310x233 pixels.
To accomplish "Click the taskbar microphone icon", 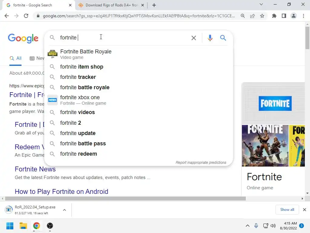I will [256, 226].
